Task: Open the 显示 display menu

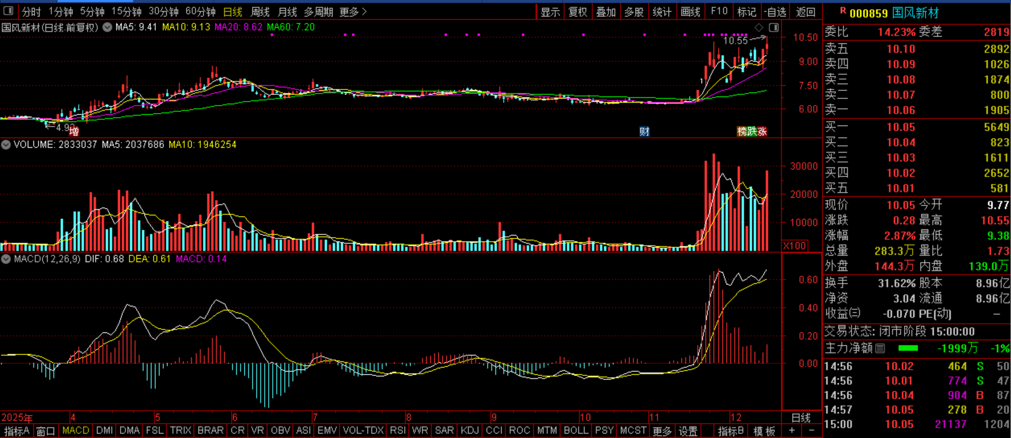Action: coord(550,12)
